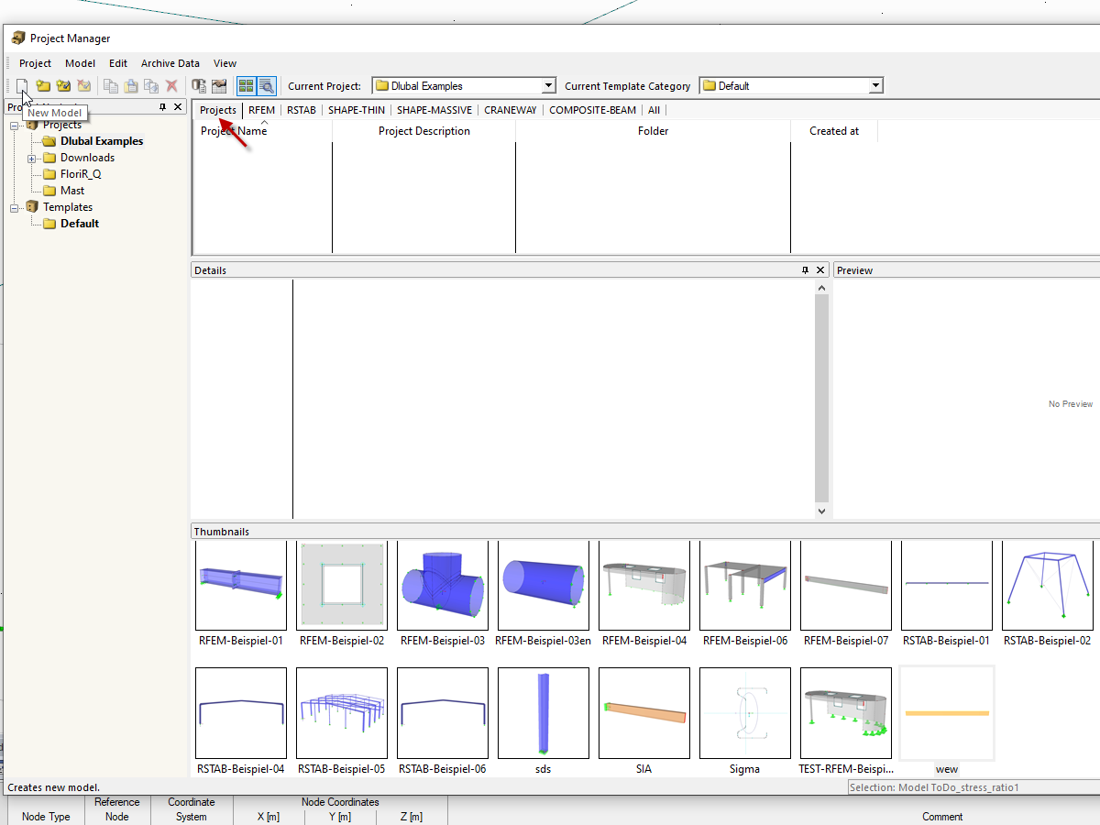Click the New Model toolbar icon

tap(22, 86)
